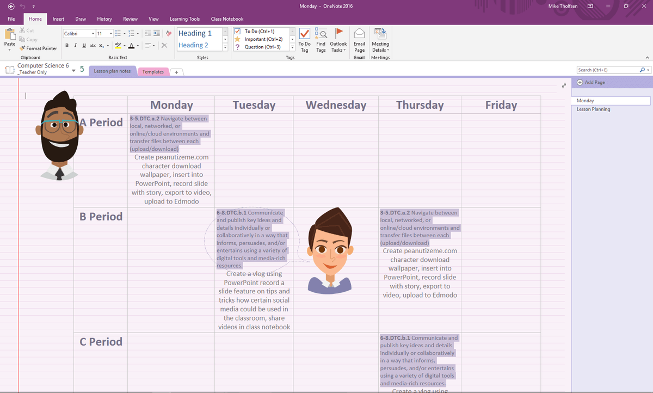Screen dimensions: 653x393
Task: Click the Mike Tholfsen account name
Action: click(x=563, y=6)
